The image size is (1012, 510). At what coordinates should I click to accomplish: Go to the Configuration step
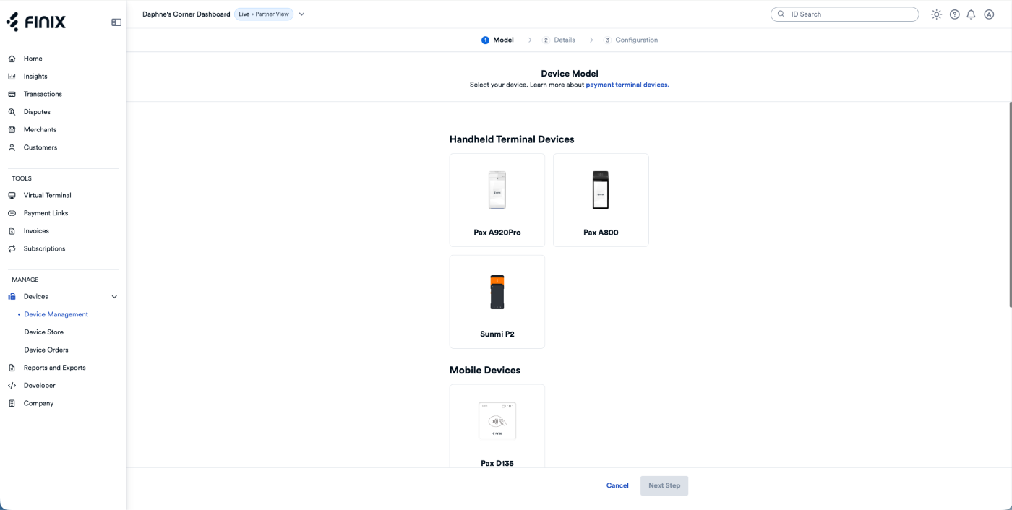click(x=631, y=40)
